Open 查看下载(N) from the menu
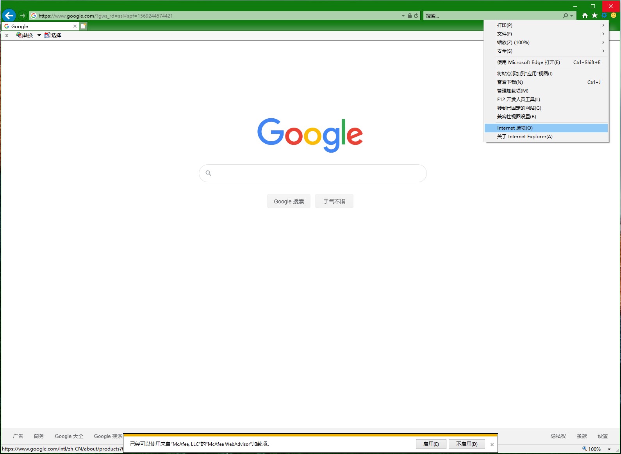Image resolution: width=621 pixels, height=454 pixels. point(546,82)
